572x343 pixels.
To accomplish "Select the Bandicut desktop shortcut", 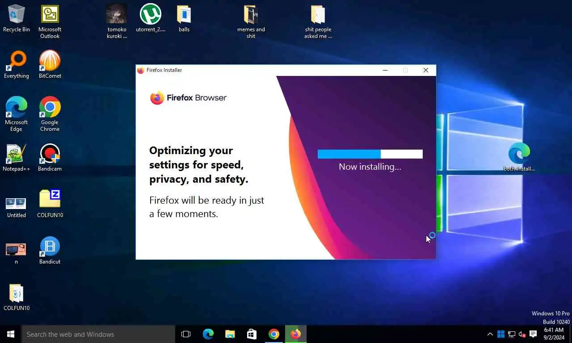I will tap(50, 251).
